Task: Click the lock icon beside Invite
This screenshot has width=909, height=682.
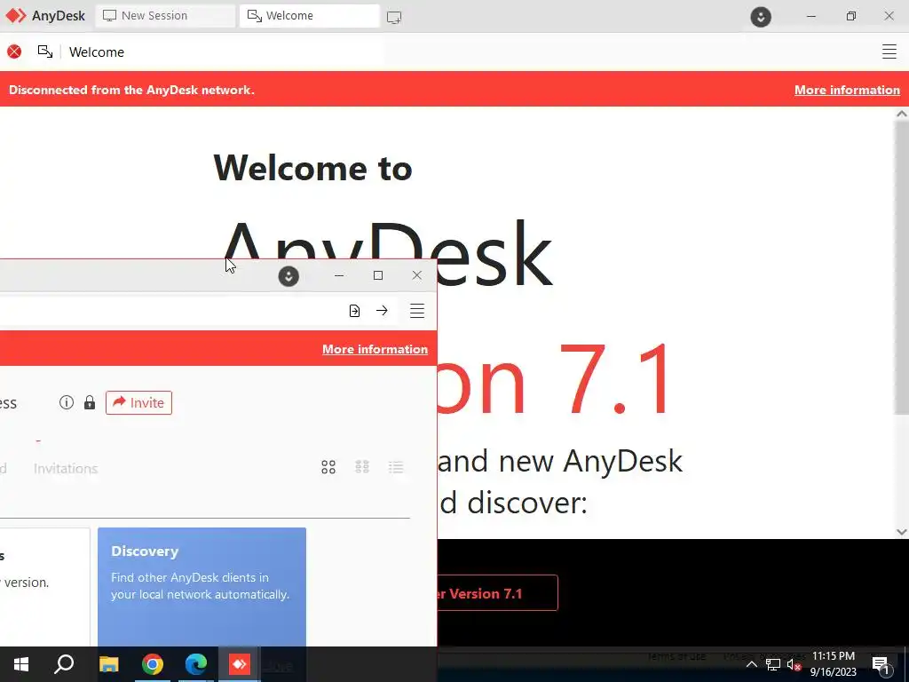Action: pos(90,402)
